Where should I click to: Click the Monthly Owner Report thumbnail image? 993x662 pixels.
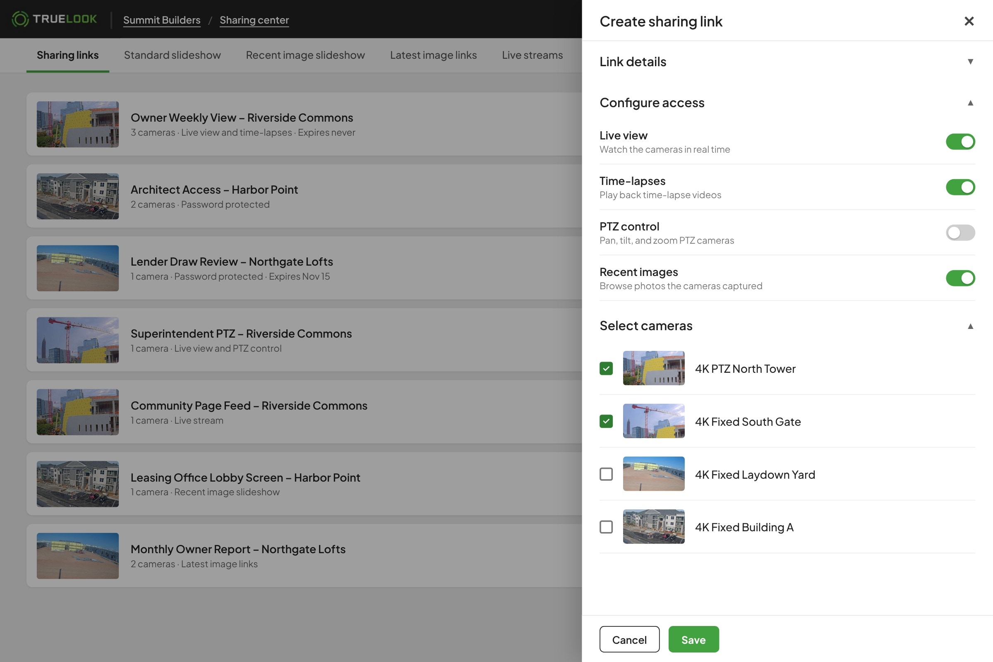tap(78, 556)
